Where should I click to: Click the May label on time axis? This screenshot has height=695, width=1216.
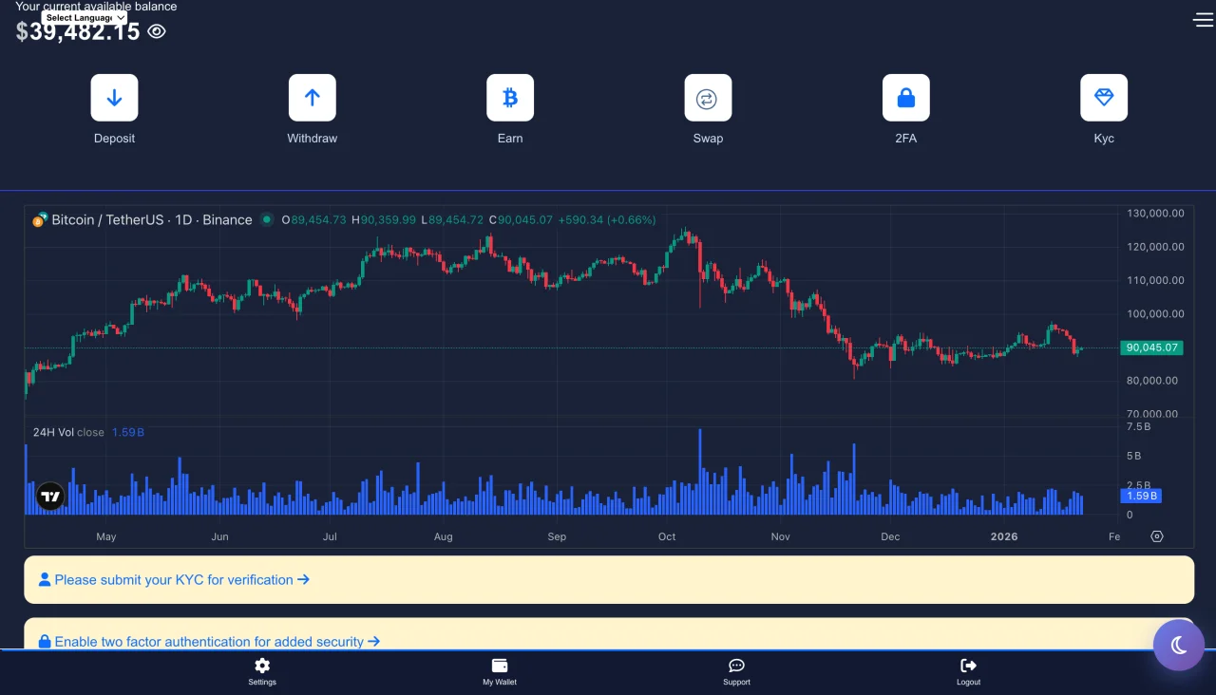click(106, 536)
